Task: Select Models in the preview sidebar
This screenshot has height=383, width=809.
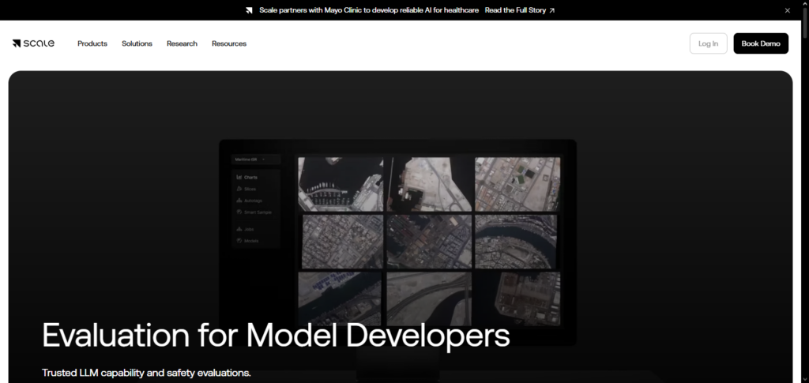Action: (251, 241)
